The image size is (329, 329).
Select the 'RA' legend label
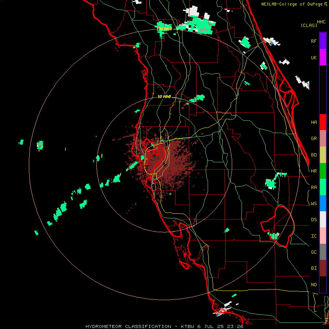coord(314,188)
